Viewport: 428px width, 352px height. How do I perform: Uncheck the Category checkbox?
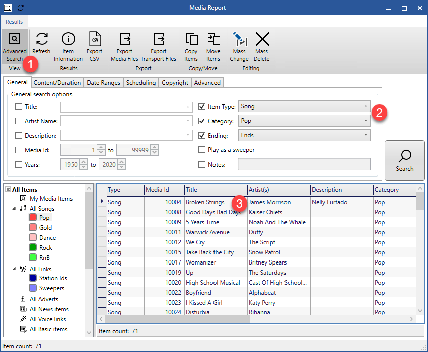202,121
